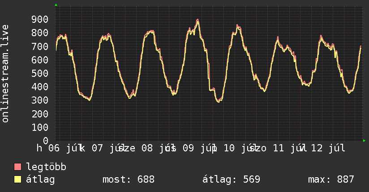Click the 900 y-axis label
369x192 pixels.
tap(40, 20)
